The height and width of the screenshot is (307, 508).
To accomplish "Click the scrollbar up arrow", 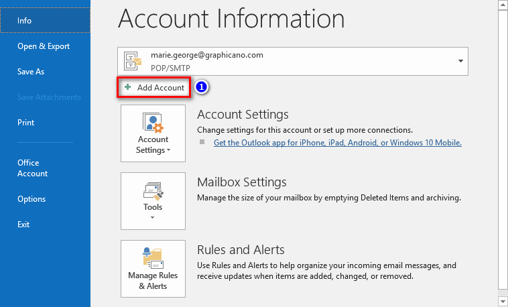I will click(503, 5).
